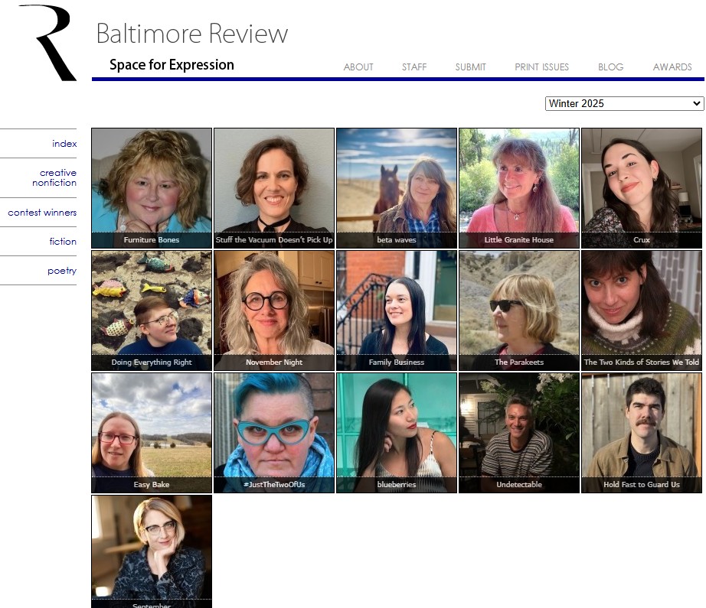Select Hold Fast to Guard Us thumbnail
Screen dimensions: 706x608
[x=642, y=433]
